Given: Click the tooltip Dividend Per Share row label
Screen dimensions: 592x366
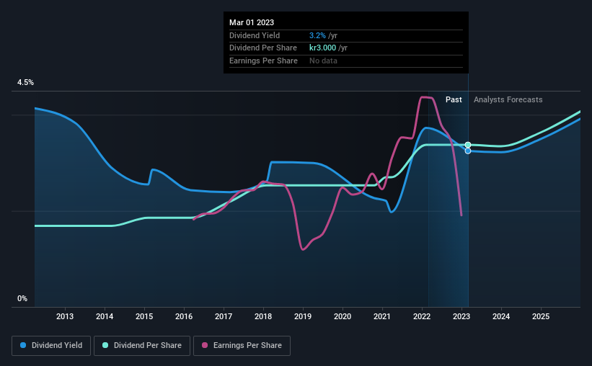Looking at the screenshot, I should 263,48.
